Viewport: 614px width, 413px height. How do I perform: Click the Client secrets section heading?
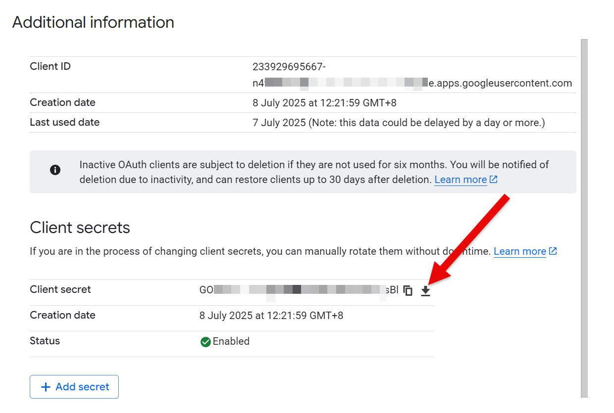(x=80, y=228)
